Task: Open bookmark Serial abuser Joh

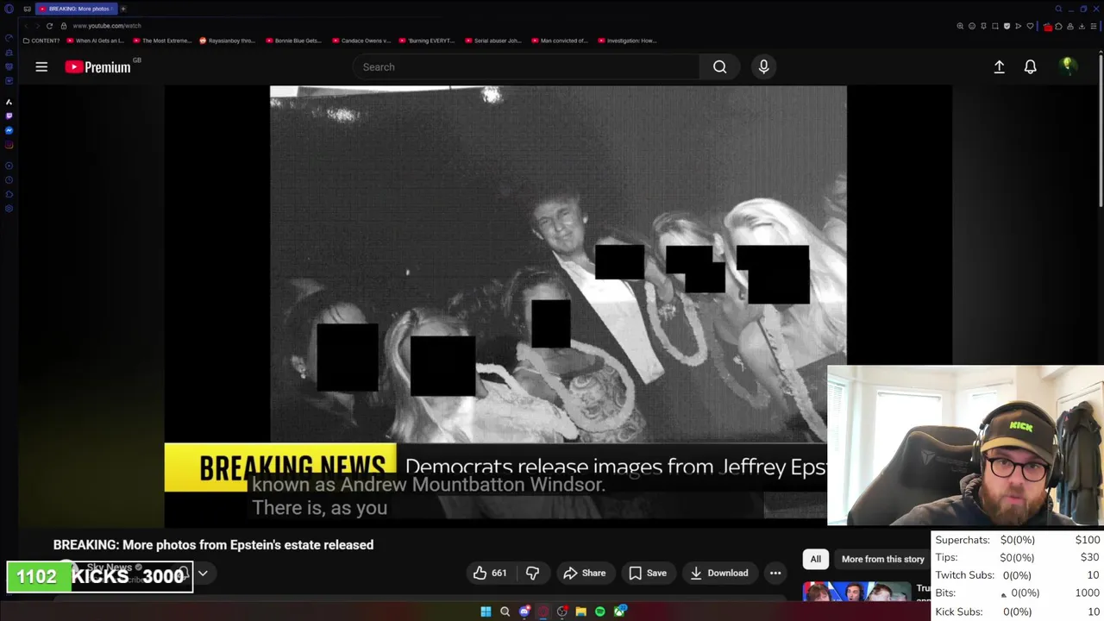Action: pos(493,41)
